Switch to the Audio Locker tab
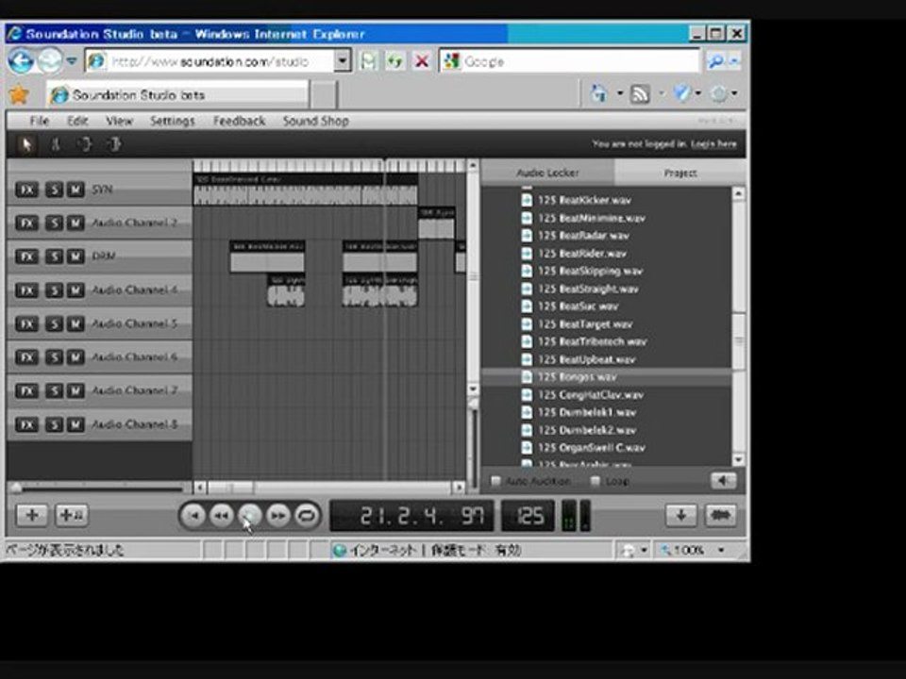Viewport: 906px width, 679px height. point(547,173)
